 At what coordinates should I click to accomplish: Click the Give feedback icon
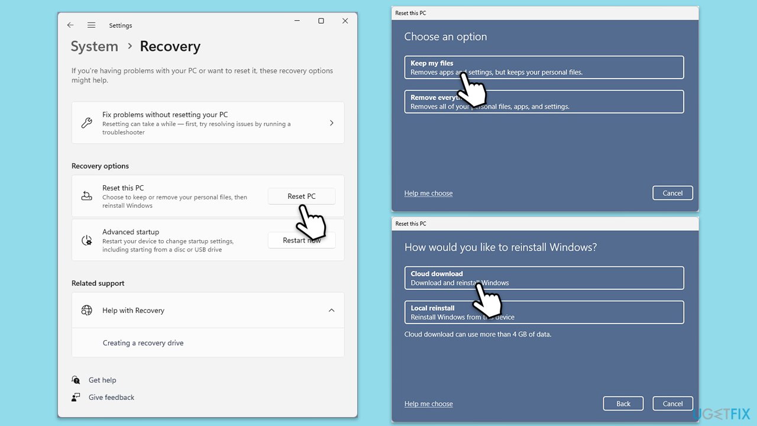coord(76,397)
